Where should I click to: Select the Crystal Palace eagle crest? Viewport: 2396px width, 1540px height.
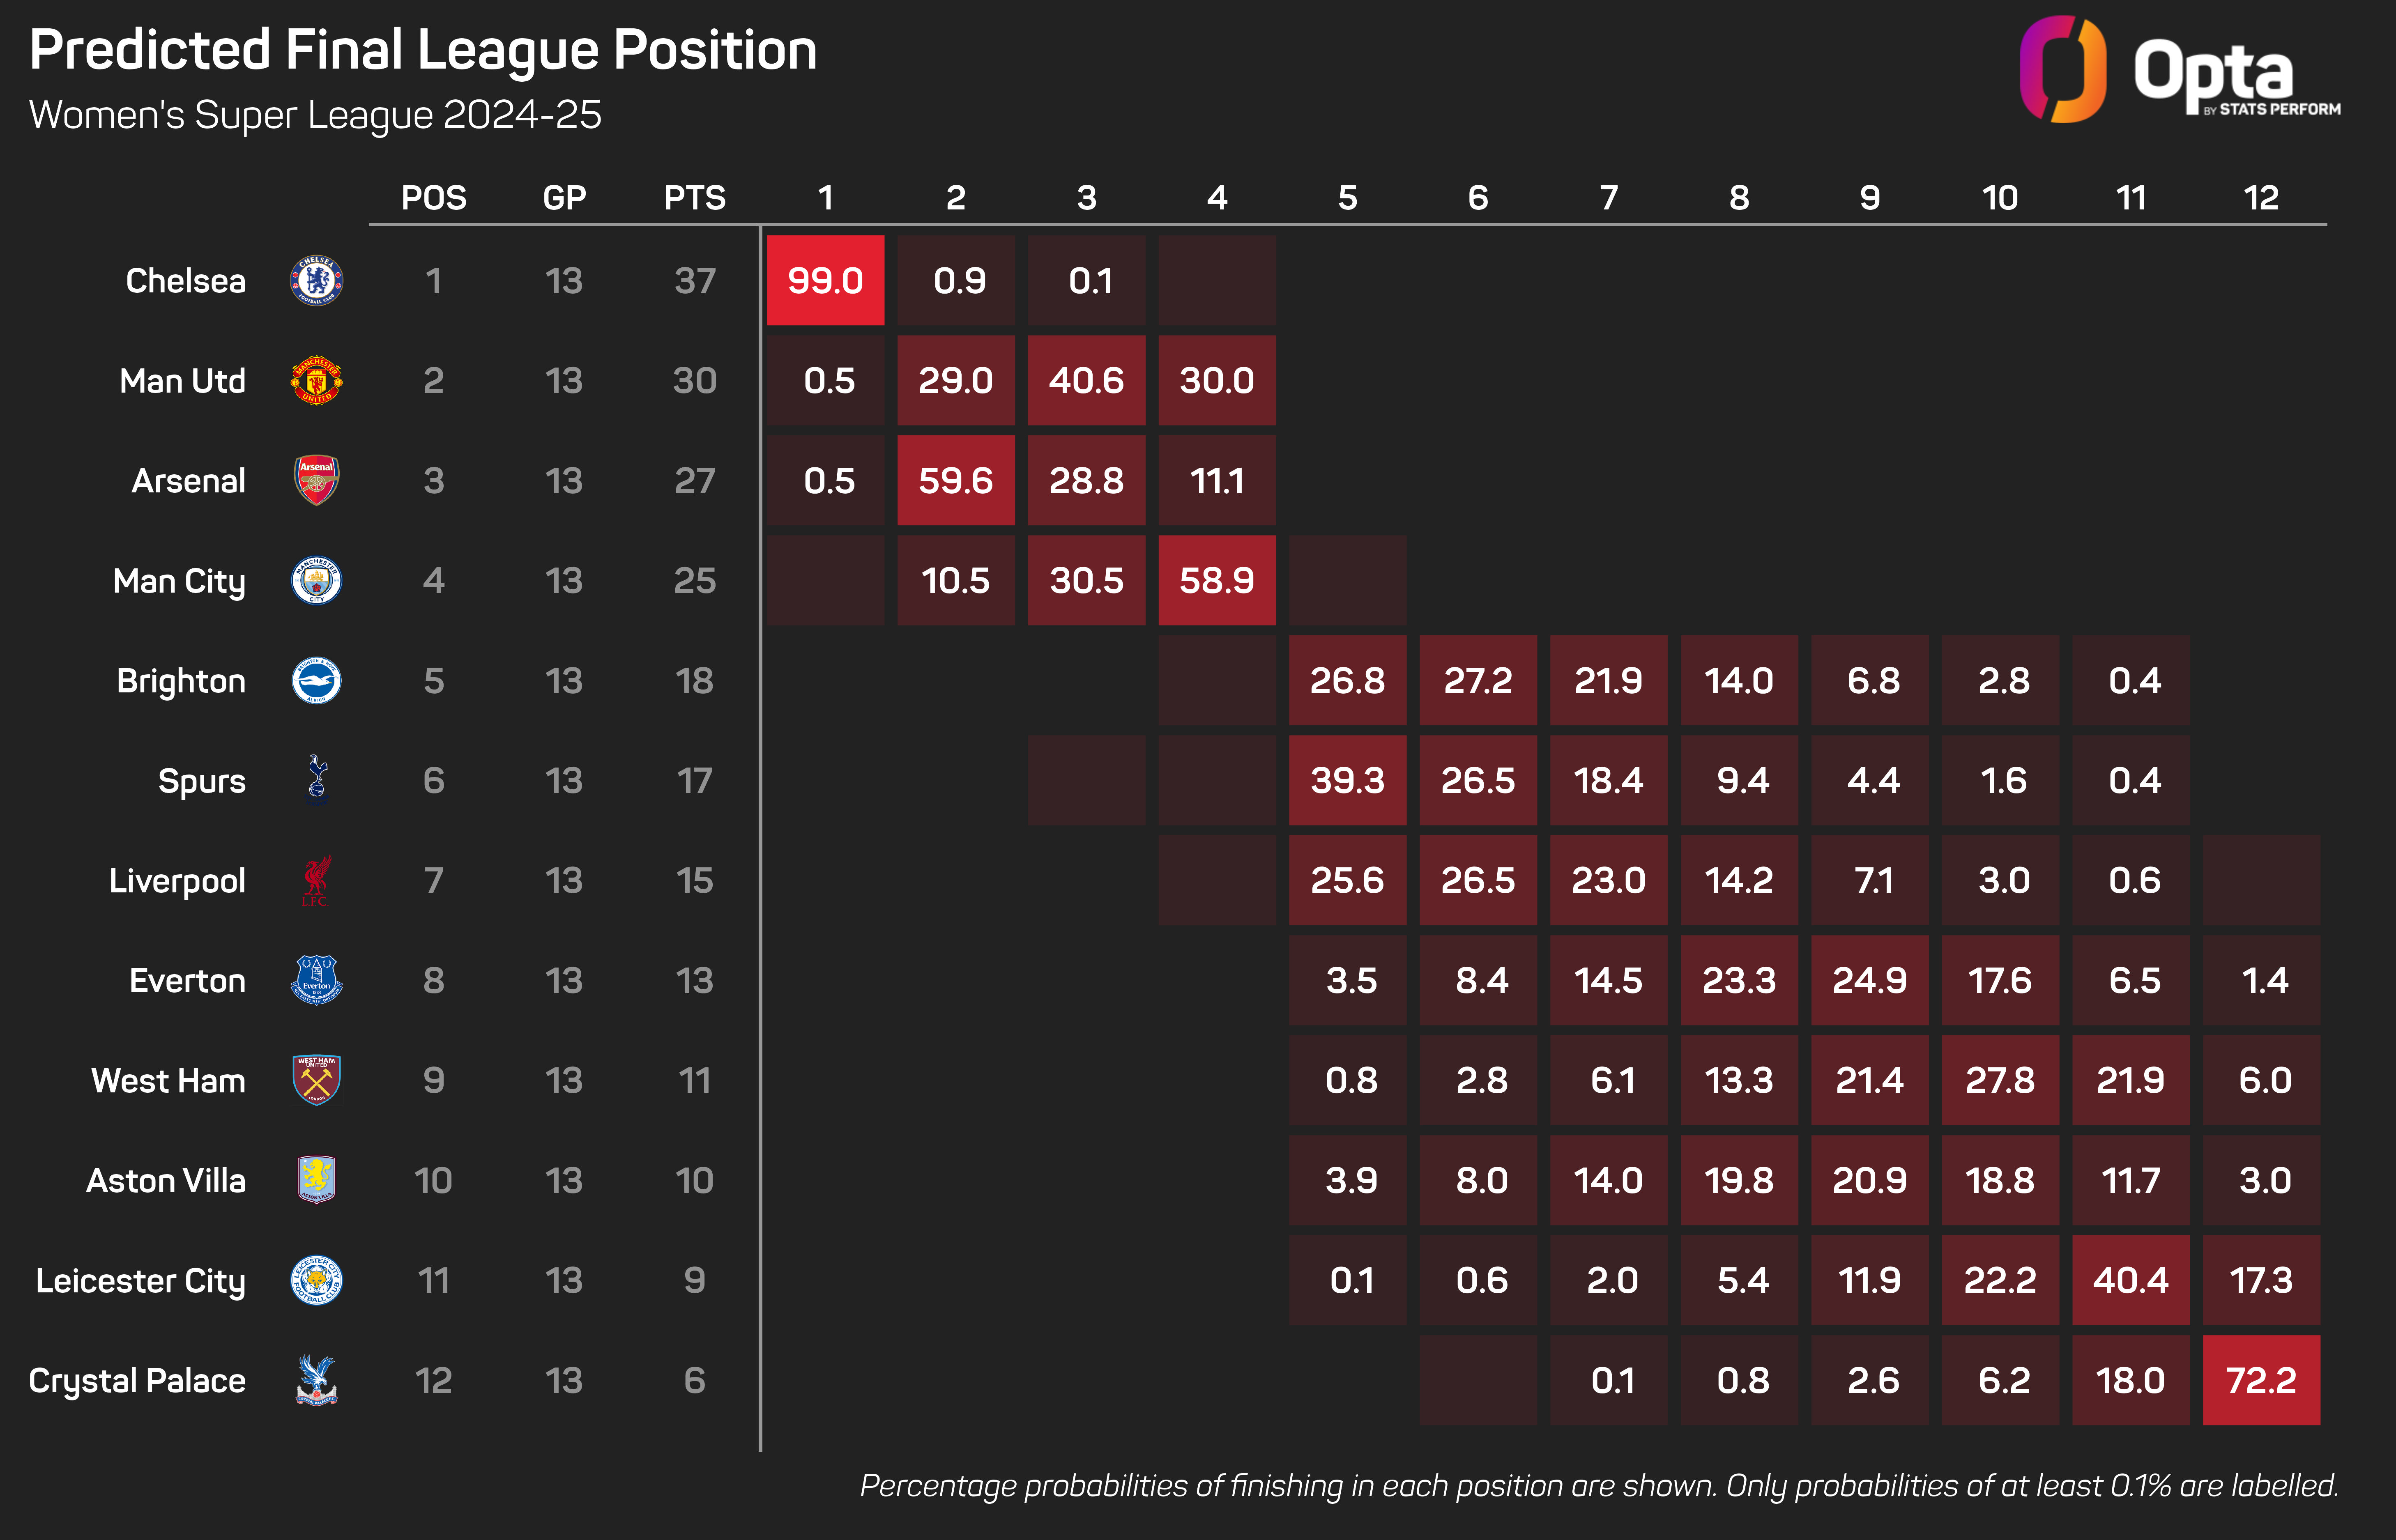point(316,1380)
